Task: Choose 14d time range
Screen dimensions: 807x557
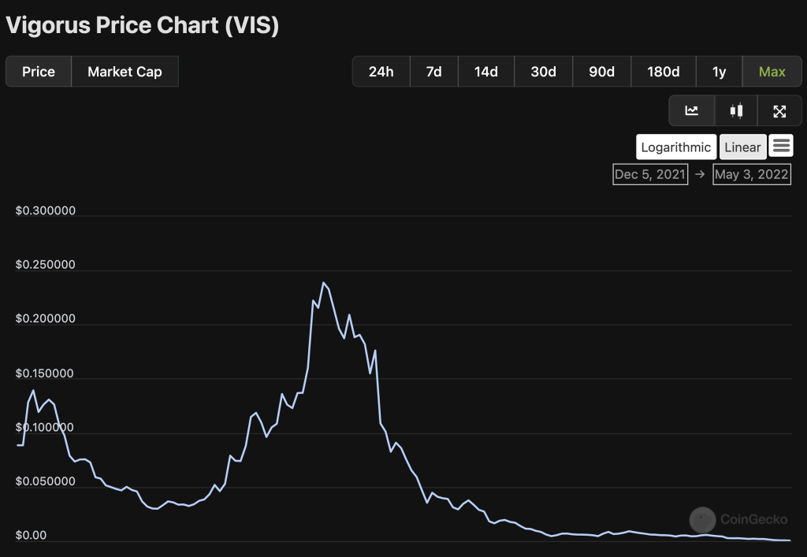Action: pos(485,72)
